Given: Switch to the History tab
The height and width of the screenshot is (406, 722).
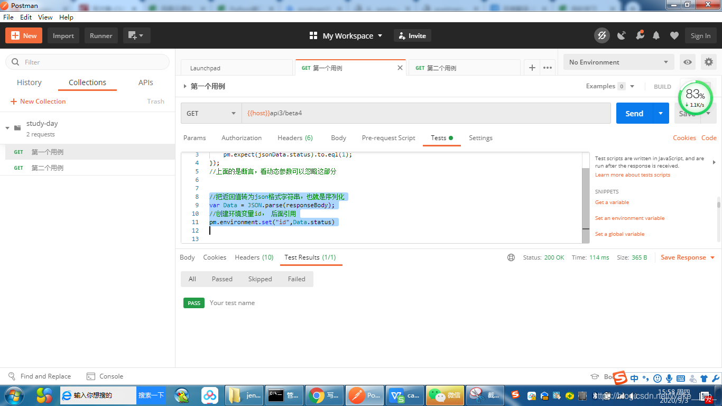Looking at the screenshot, I should click(29, 82).
